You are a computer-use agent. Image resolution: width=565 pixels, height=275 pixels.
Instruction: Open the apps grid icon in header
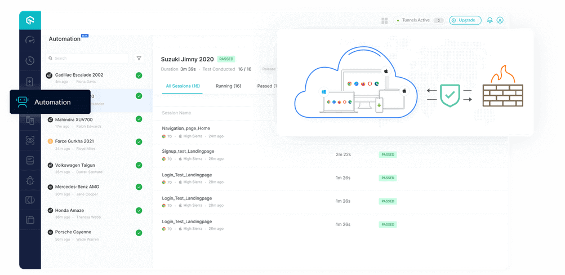point(385,20)
